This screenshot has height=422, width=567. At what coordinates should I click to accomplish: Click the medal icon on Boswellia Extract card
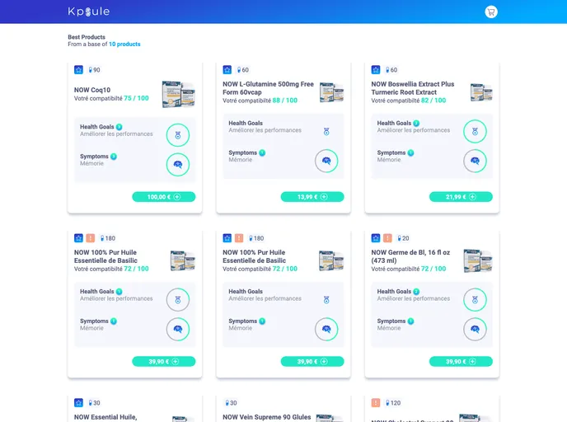[x=475, y=131]
